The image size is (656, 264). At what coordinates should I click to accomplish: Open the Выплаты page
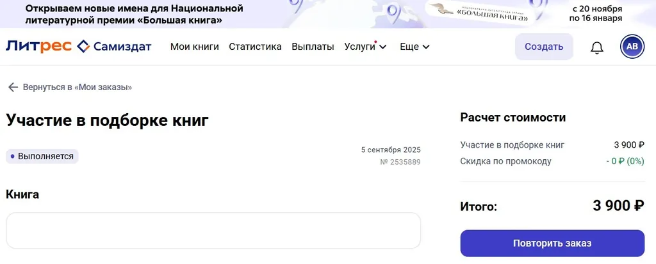point(313,47)
